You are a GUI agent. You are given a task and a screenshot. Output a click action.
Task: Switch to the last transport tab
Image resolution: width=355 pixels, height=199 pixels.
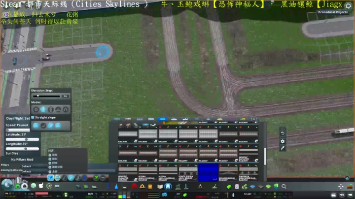[x=254, y=119]
